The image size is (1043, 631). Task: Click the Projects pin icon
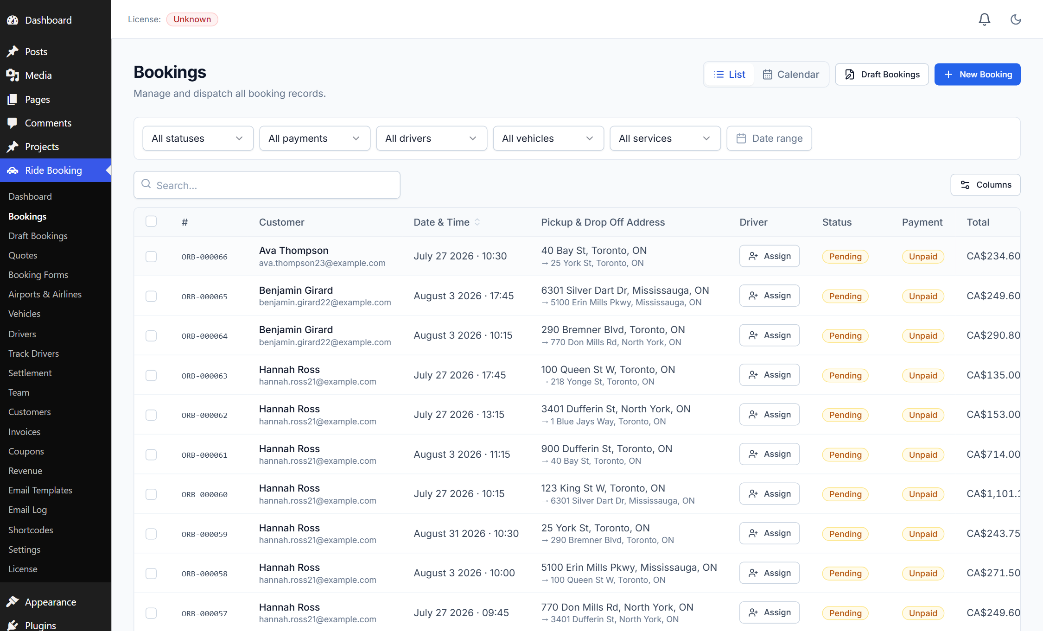click(x=13, y=146)
